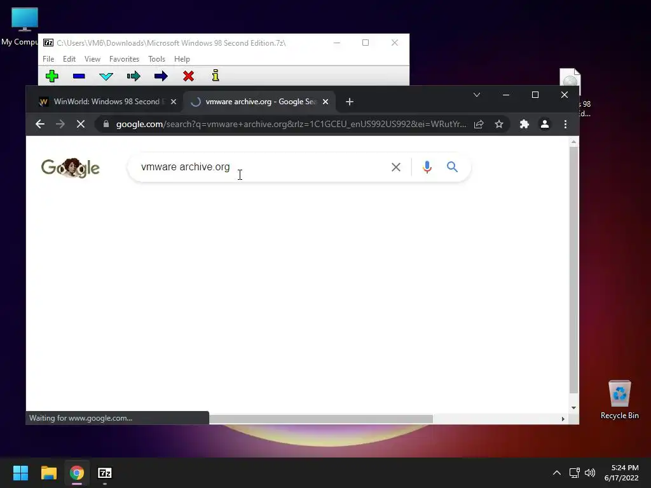Close the vmware archive.org search tab
651x488 pixels.
click(x=325, y=102)
